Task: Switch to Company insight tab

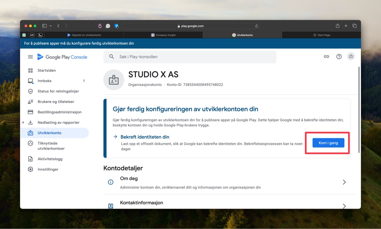Action: (x=163, y=35)
